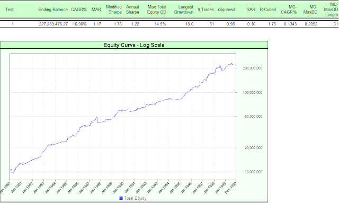The image size is (339, 203).
Task: Click the MAR column header
Action: tap(96, 10)
